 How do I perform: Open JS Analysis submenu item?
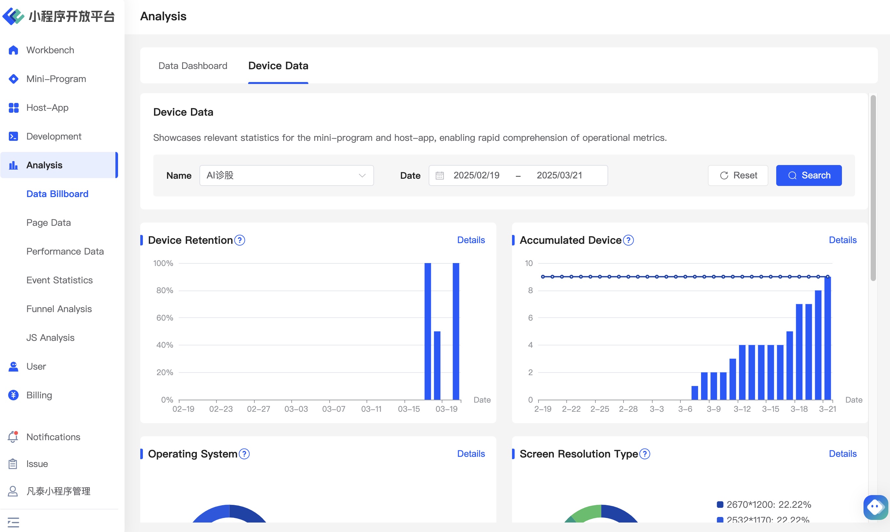tap(50, 337)
